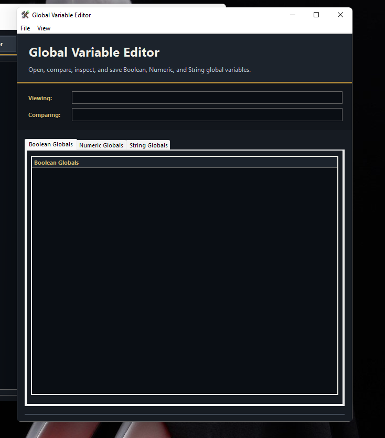385x438 pixels.
Task: Maximize the Global Variable Editor window
Action: pyautogui.click(x=316, y=15)
